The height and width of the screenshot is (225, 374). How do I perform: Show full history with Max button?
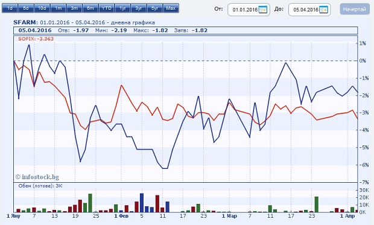pyautogui.click(x=171, y=8)
